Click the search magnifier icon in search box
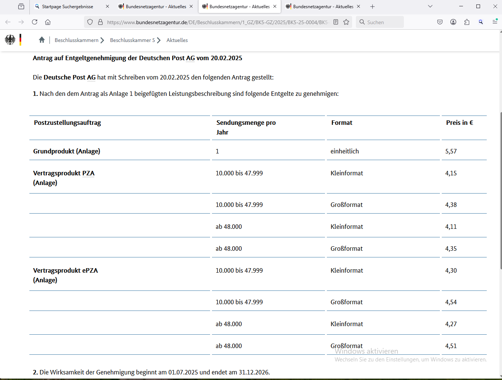Screen dimensions: 502x380 click(x=362, y=22)
